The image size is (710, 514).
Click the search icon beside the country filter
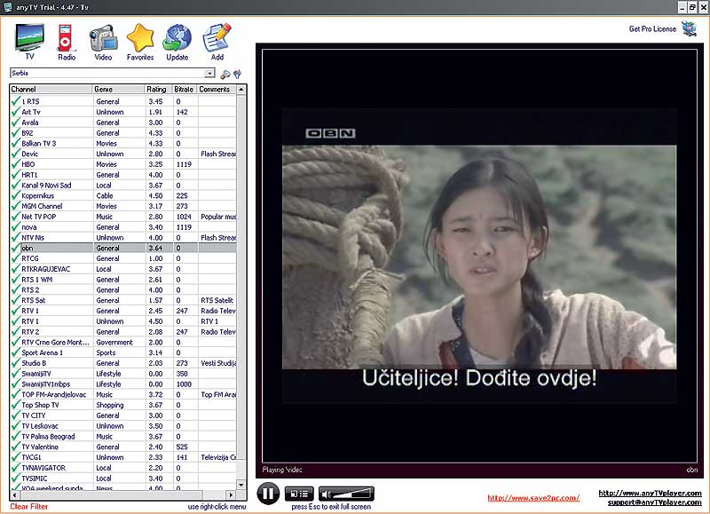pos(225,74)
